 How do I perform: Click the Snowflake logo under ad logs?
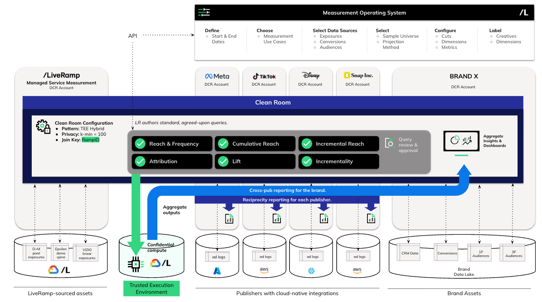(312, 271)
